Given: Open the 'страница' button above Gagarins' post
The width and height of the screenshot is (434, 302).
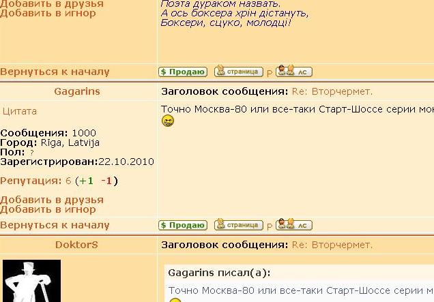Looking at the screenshot, I should coord(238,71).
